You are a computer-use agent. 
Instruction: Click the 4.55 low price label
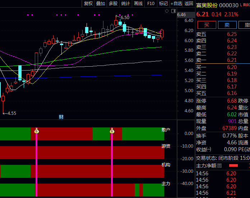[x=12, y=113]
